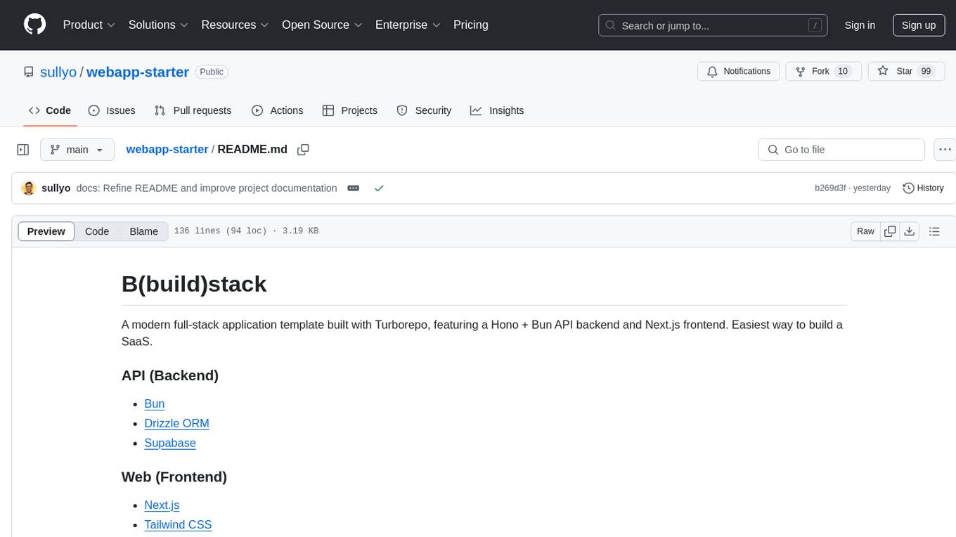
Task: Click the B(build)stack heading
Action: click(x=194, y=284)
